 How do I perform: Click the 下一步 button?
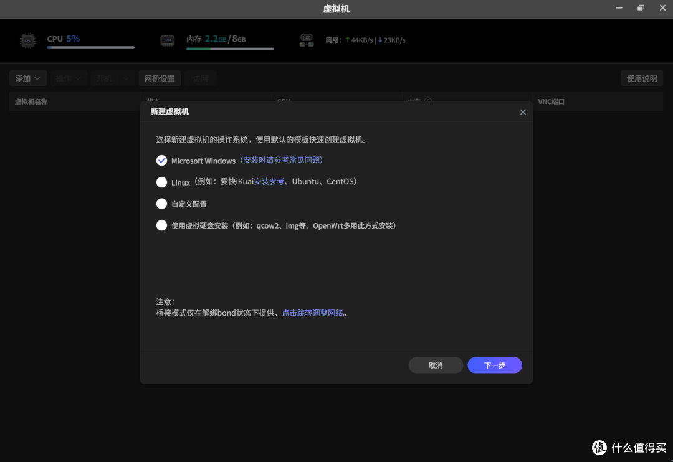(x=494, y=365)
